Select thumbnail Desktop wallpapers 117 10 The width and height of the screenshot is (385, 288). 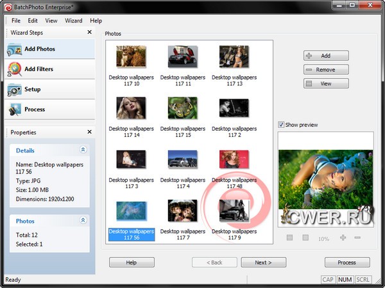[x=131, y=56]
